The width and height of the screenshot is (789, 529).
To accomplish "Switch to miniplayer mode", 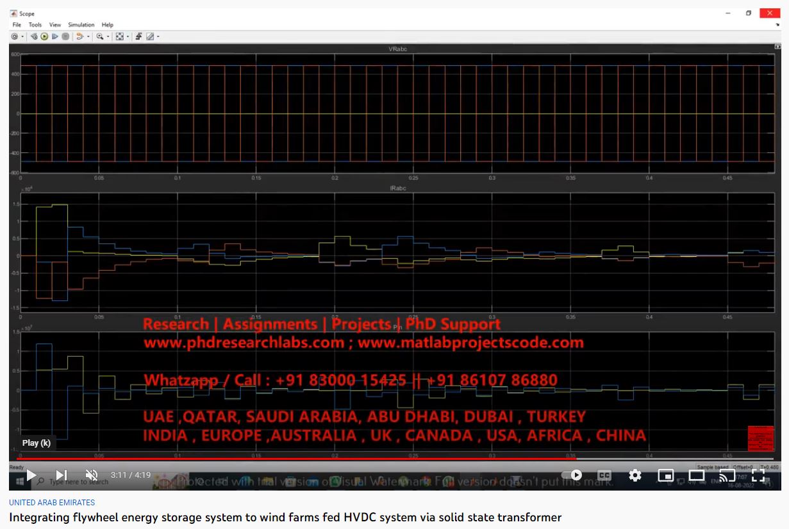I will coord(666,475).
